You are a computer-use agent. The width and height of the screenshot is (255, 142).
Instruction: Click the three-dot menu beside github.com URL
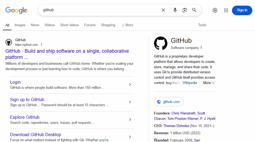point(42,45)
